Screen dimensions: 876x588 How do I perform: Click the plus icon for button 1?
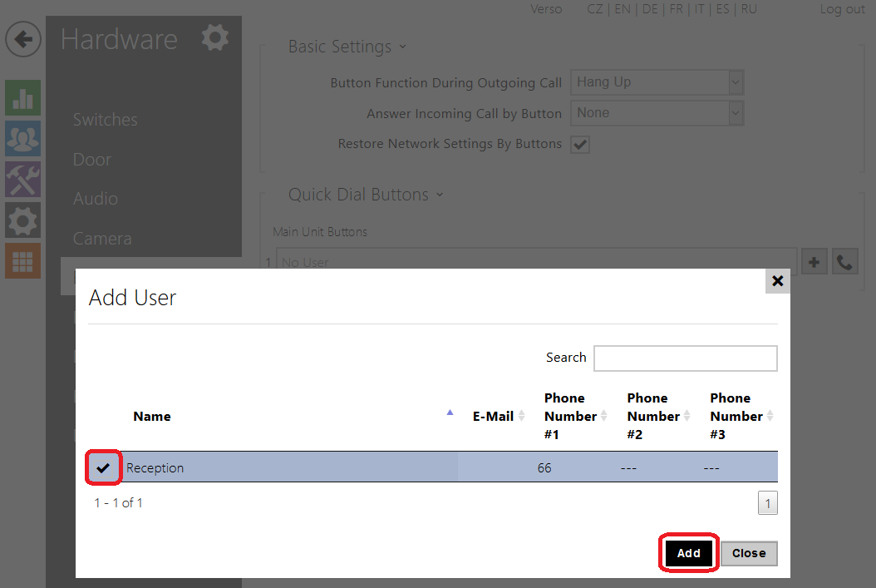point(814,262)
